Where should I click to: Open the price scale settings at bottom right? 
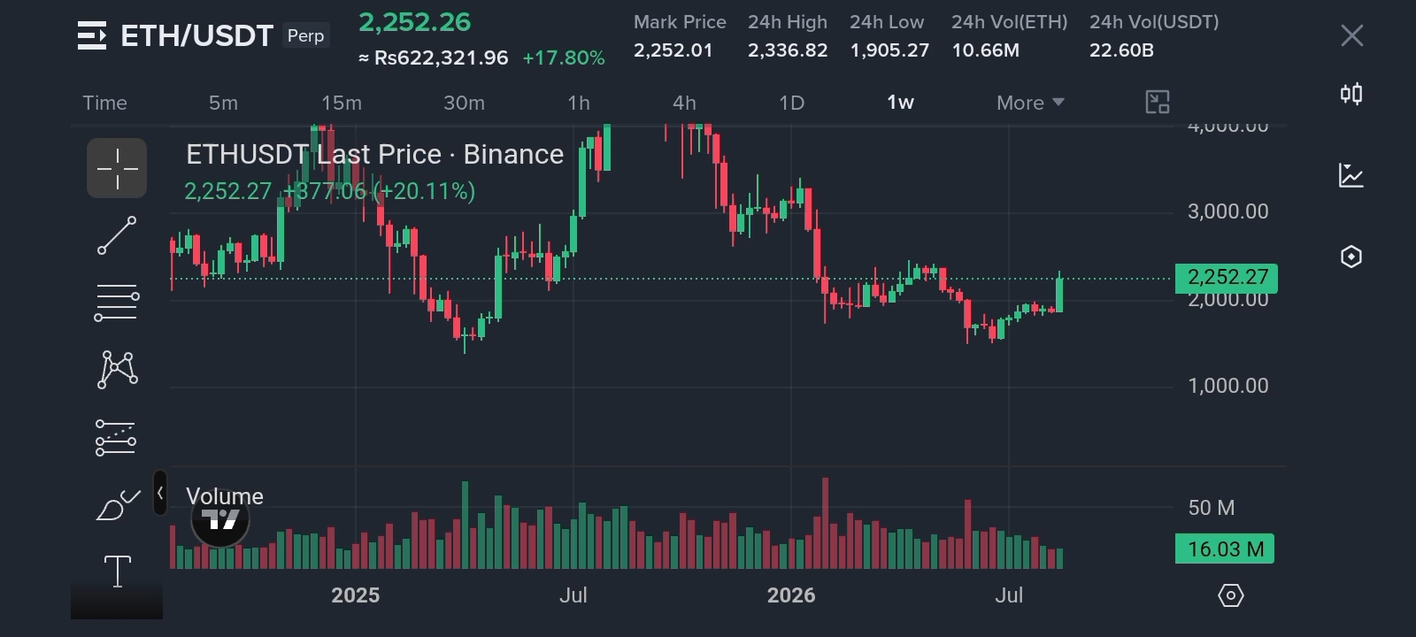coord(1231,595)
